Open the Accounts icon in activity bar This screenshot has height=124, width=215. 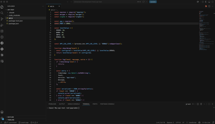[x=2, y=112]
